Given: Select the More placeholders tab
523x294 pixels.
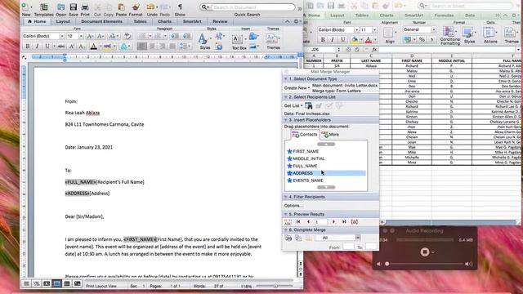Looking at the screenshot, I should coord(331,135).
